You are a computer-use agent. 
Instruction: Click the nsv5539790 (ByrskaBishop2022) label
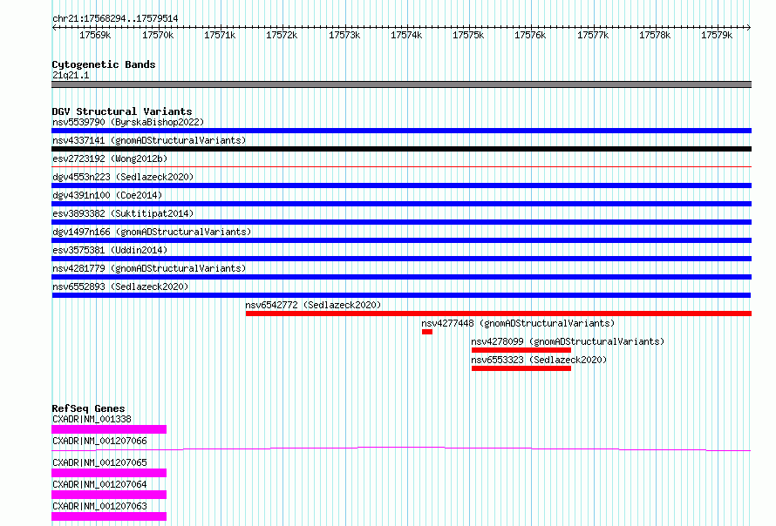pos(128,122)
